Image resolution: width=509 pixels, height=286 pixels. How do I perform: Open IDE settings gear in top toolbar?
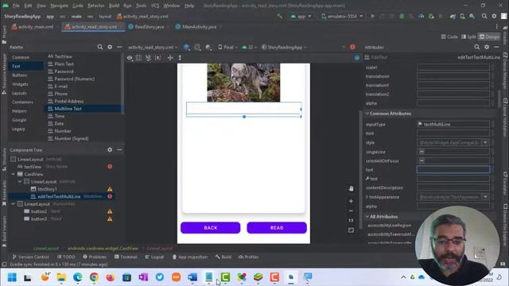[494, 16]
